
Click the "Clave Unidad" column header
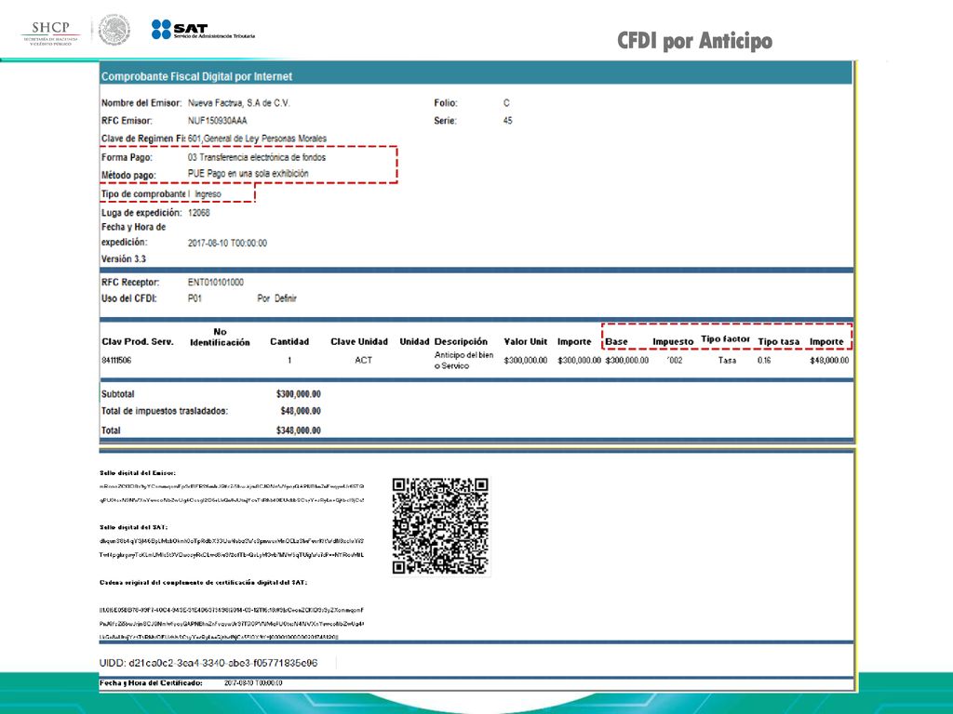[x=359, y=342]
